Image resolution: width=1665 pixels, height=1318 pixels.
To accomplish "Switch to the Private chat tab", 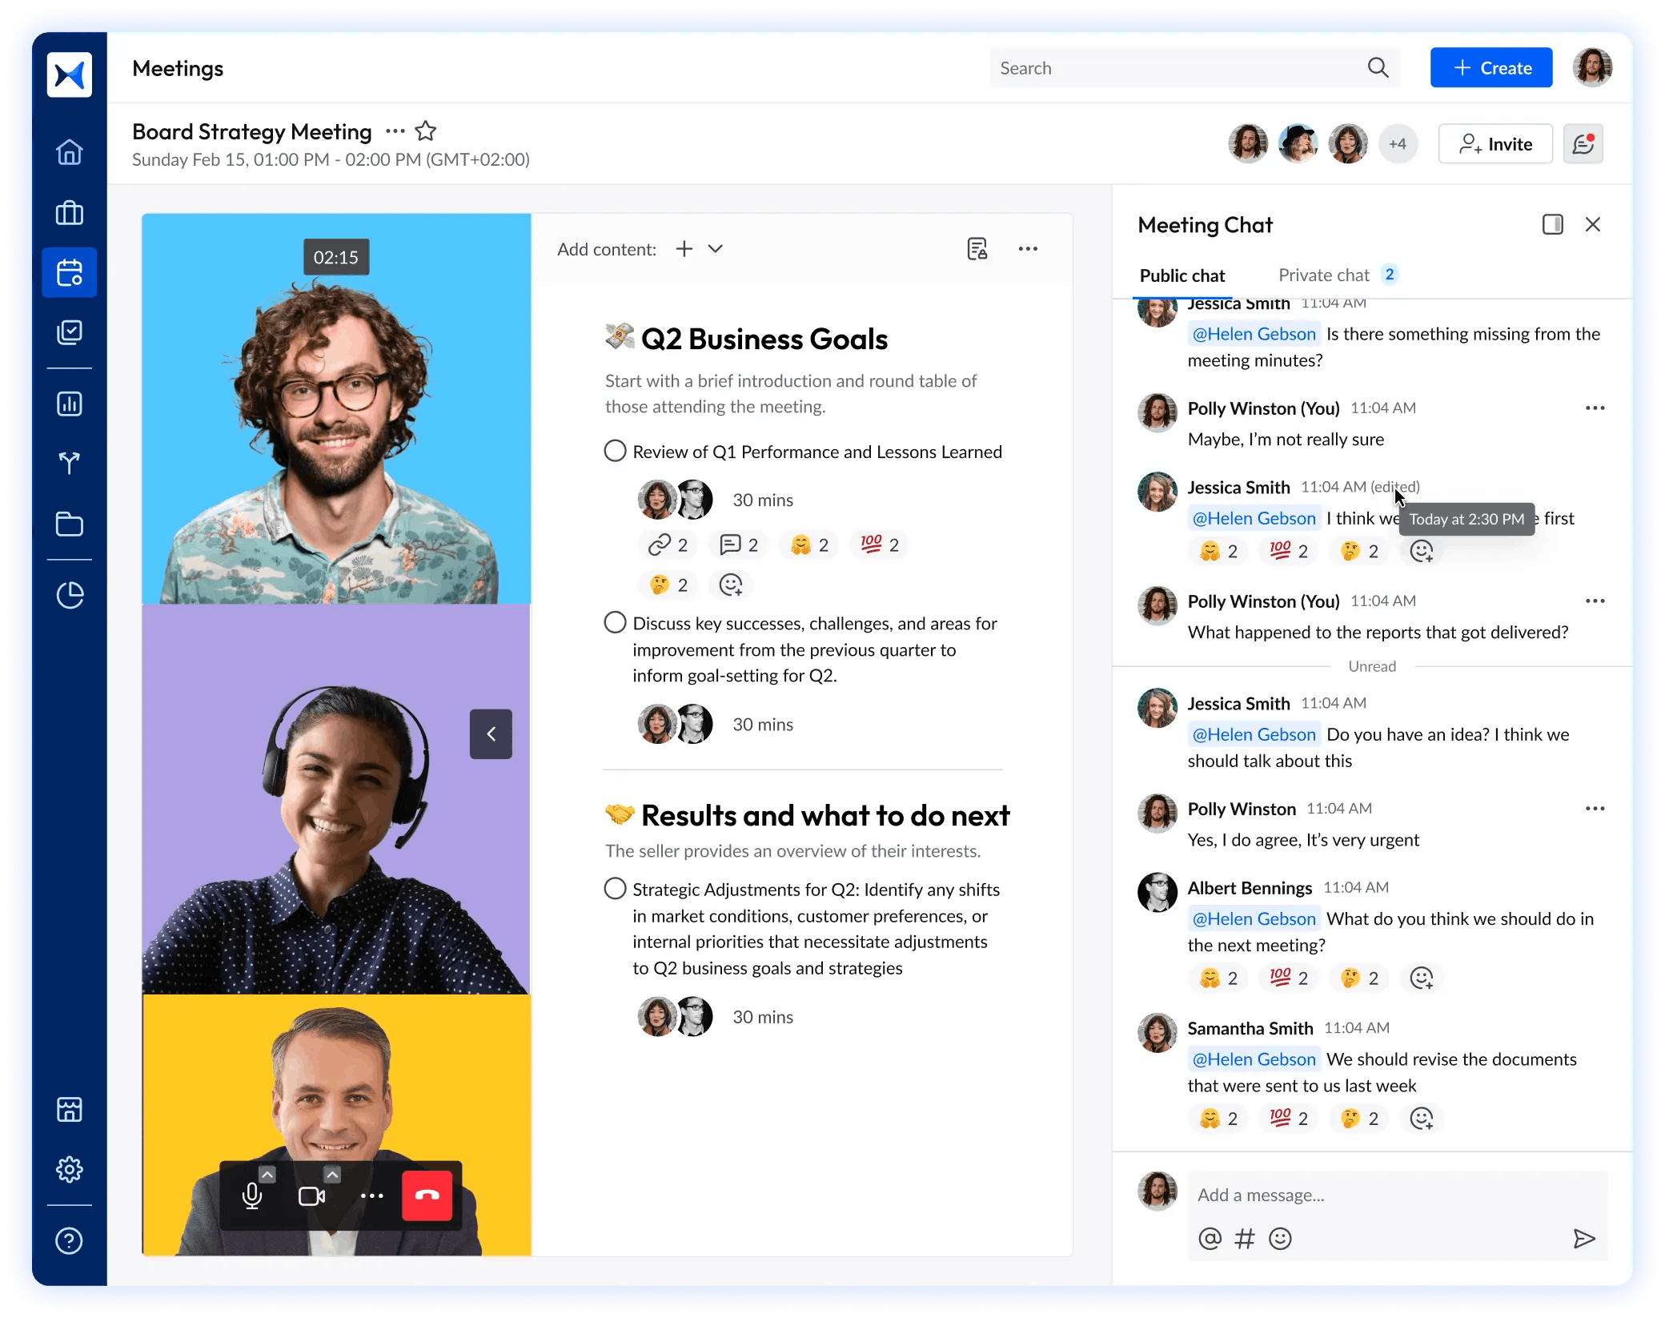I will coord(1324,275).
